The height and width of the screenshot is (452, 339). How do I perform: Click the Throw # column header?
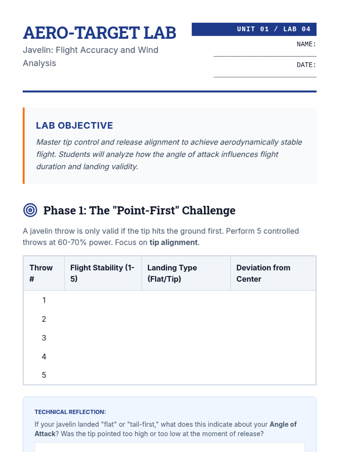tap(44, 273)
